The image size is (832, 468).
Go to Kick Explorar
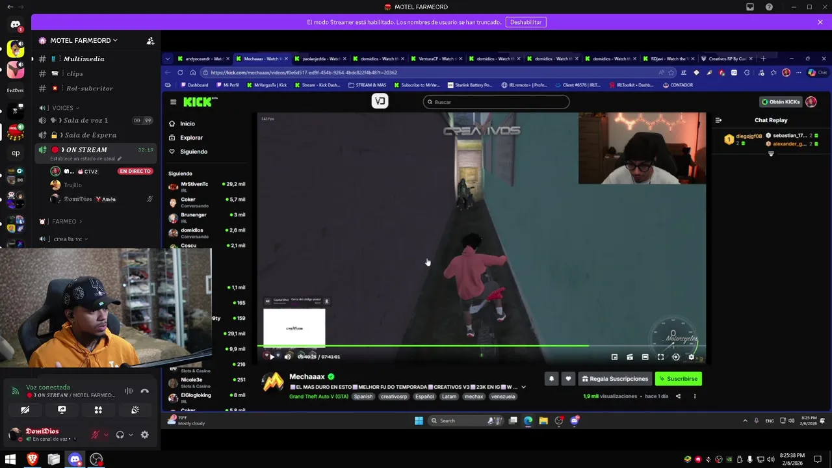(x=186, y=138)
